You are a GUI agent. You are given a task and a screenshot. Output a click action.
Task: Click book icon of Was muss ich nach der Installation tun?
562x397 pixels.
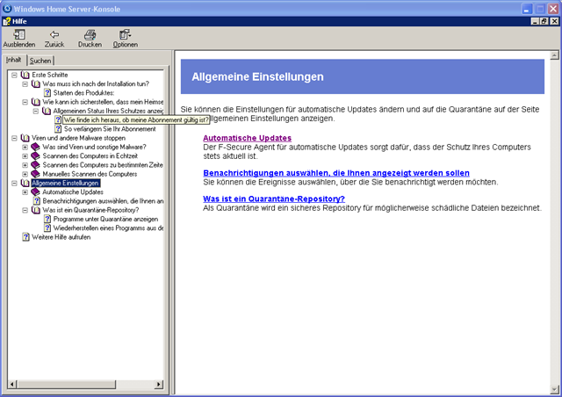pyautogui.click(x=36, y=84)
